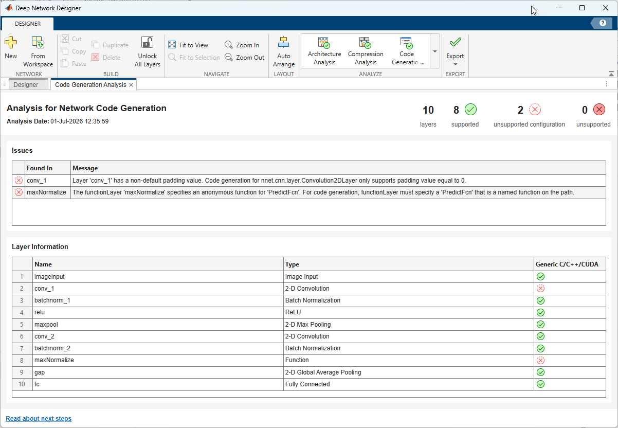This screenshot has height=428, width=618.
Task: Click the Copy tool
Action: 73,51
